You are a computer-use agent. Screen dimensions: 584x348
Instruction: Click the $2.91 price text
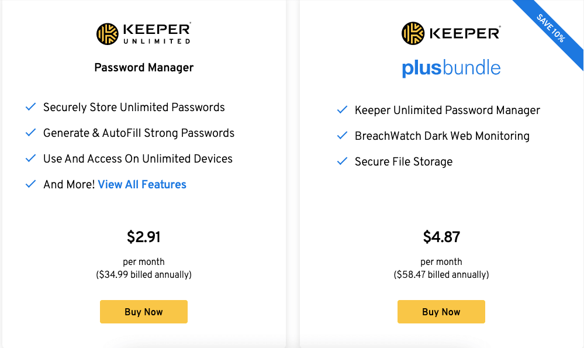[143, 237]
